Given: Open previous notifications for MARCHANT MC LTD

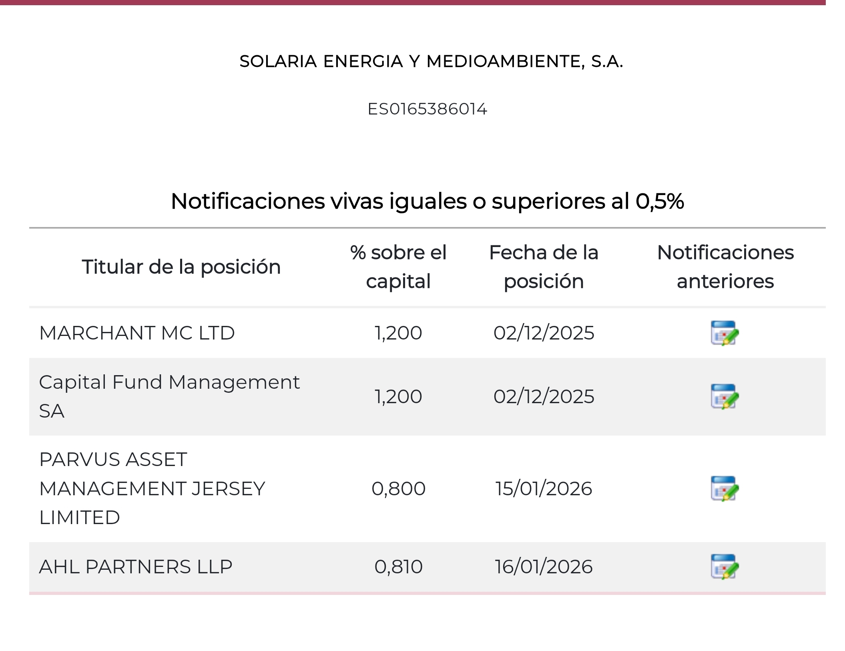Looking at the screenshot, I should 725,333.
